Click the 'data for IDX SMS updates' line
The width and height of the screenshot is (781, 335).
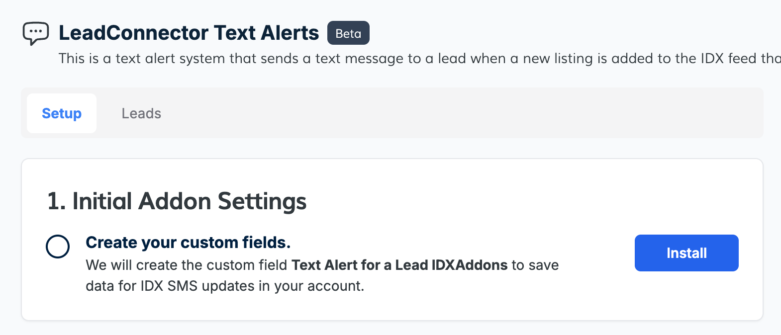pos(225,286)
